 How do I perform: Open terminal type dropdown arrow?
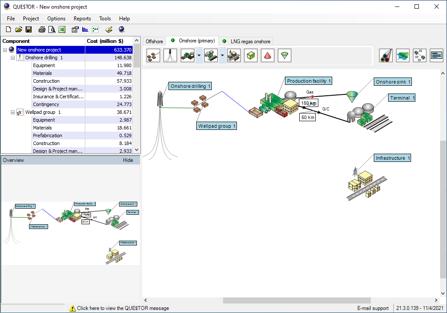222,55
